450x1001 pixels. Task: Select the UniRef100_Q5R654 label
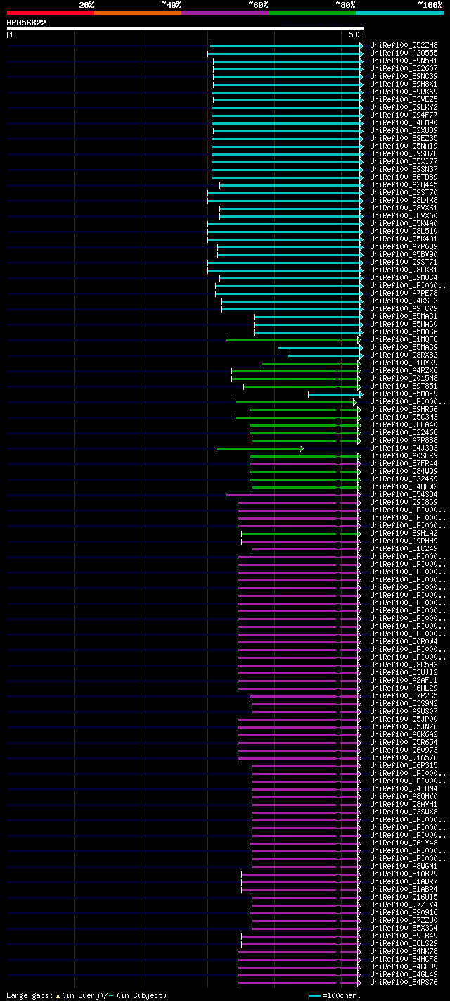[x=404, y=742]
